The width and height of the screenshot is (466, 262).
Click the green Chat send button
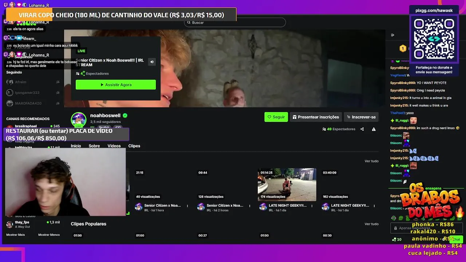coord(455,239)
